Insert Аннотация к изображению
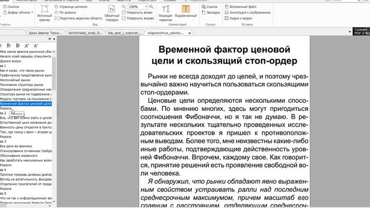The width and height of the screenshot is (370, 208). (247, 12)
